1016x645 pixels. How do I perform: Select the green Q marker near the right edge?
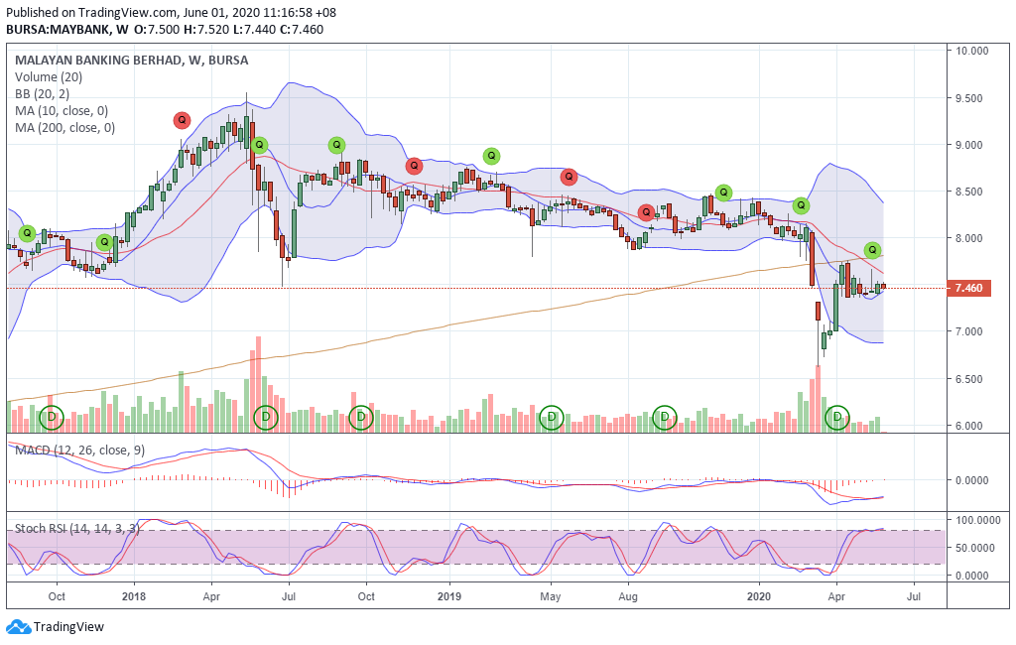[871, 250]
